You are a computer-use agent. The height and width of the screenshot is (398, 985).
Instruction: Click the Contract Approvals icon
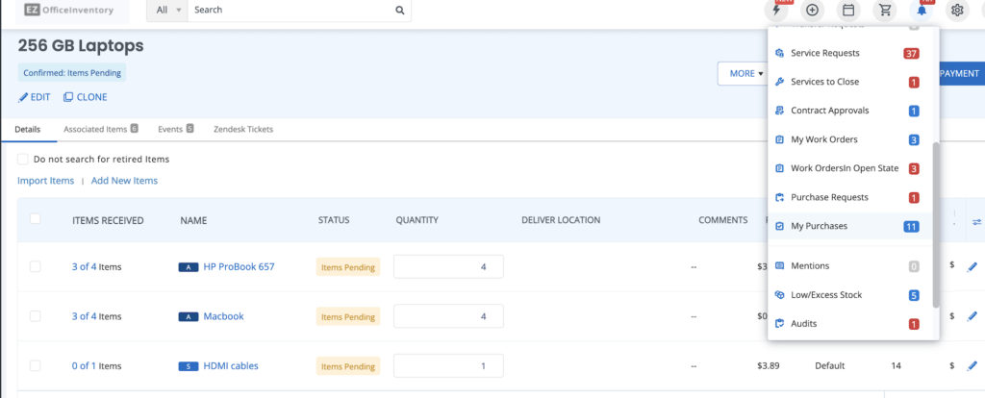tap(779, 112)
